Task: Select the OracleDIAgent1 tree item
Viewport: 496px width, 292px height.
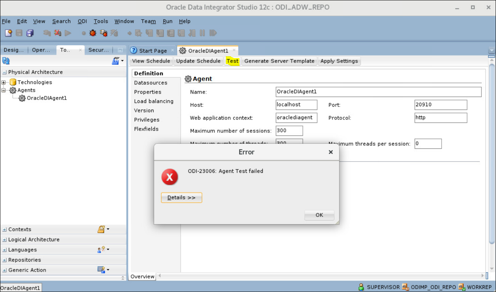Action: pos(47,98)
